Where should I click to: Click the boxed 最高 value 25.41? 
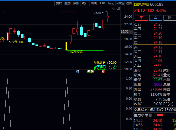click(158, 75)
